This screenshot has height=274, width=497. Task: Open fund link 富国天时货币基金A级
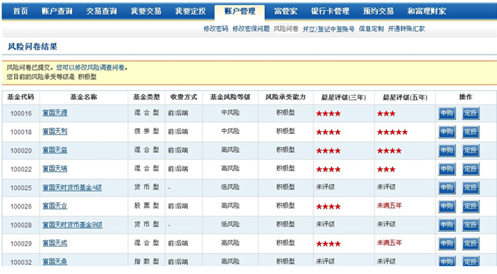click(x=73, y=187)
